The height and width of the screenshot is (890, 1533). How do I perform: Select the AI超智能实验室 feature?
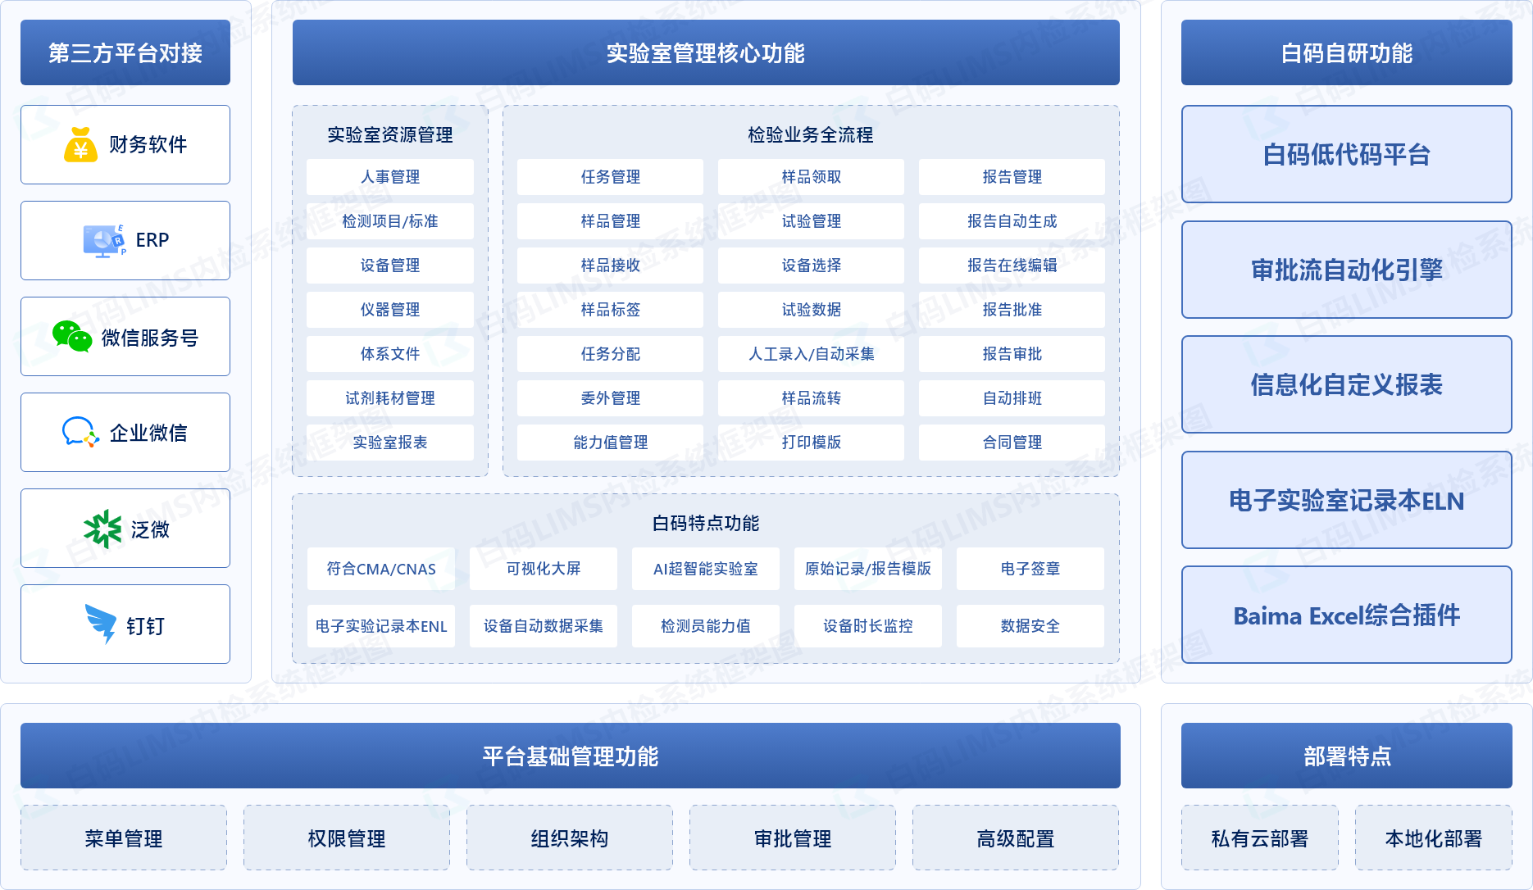click(706, 569)
